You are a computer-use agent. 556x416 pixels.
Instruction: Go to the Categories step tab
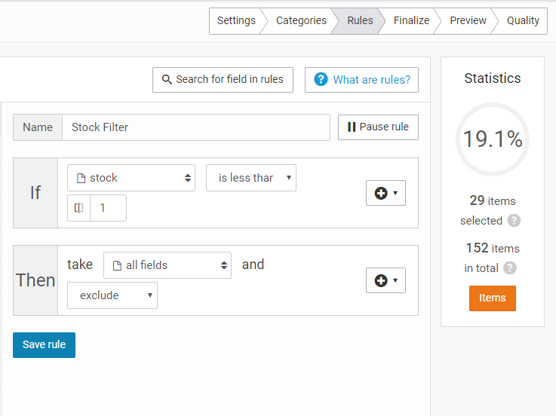(x=301, y=20)
